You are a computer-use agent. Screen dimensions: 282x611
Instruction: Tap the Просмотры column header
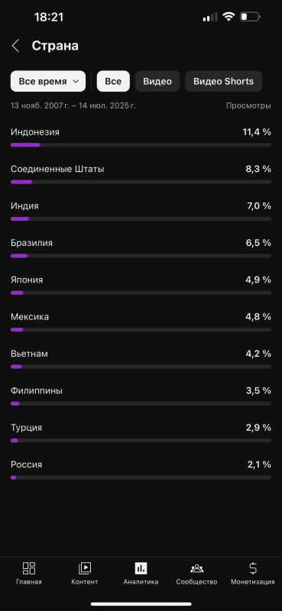tap(248, 105)
